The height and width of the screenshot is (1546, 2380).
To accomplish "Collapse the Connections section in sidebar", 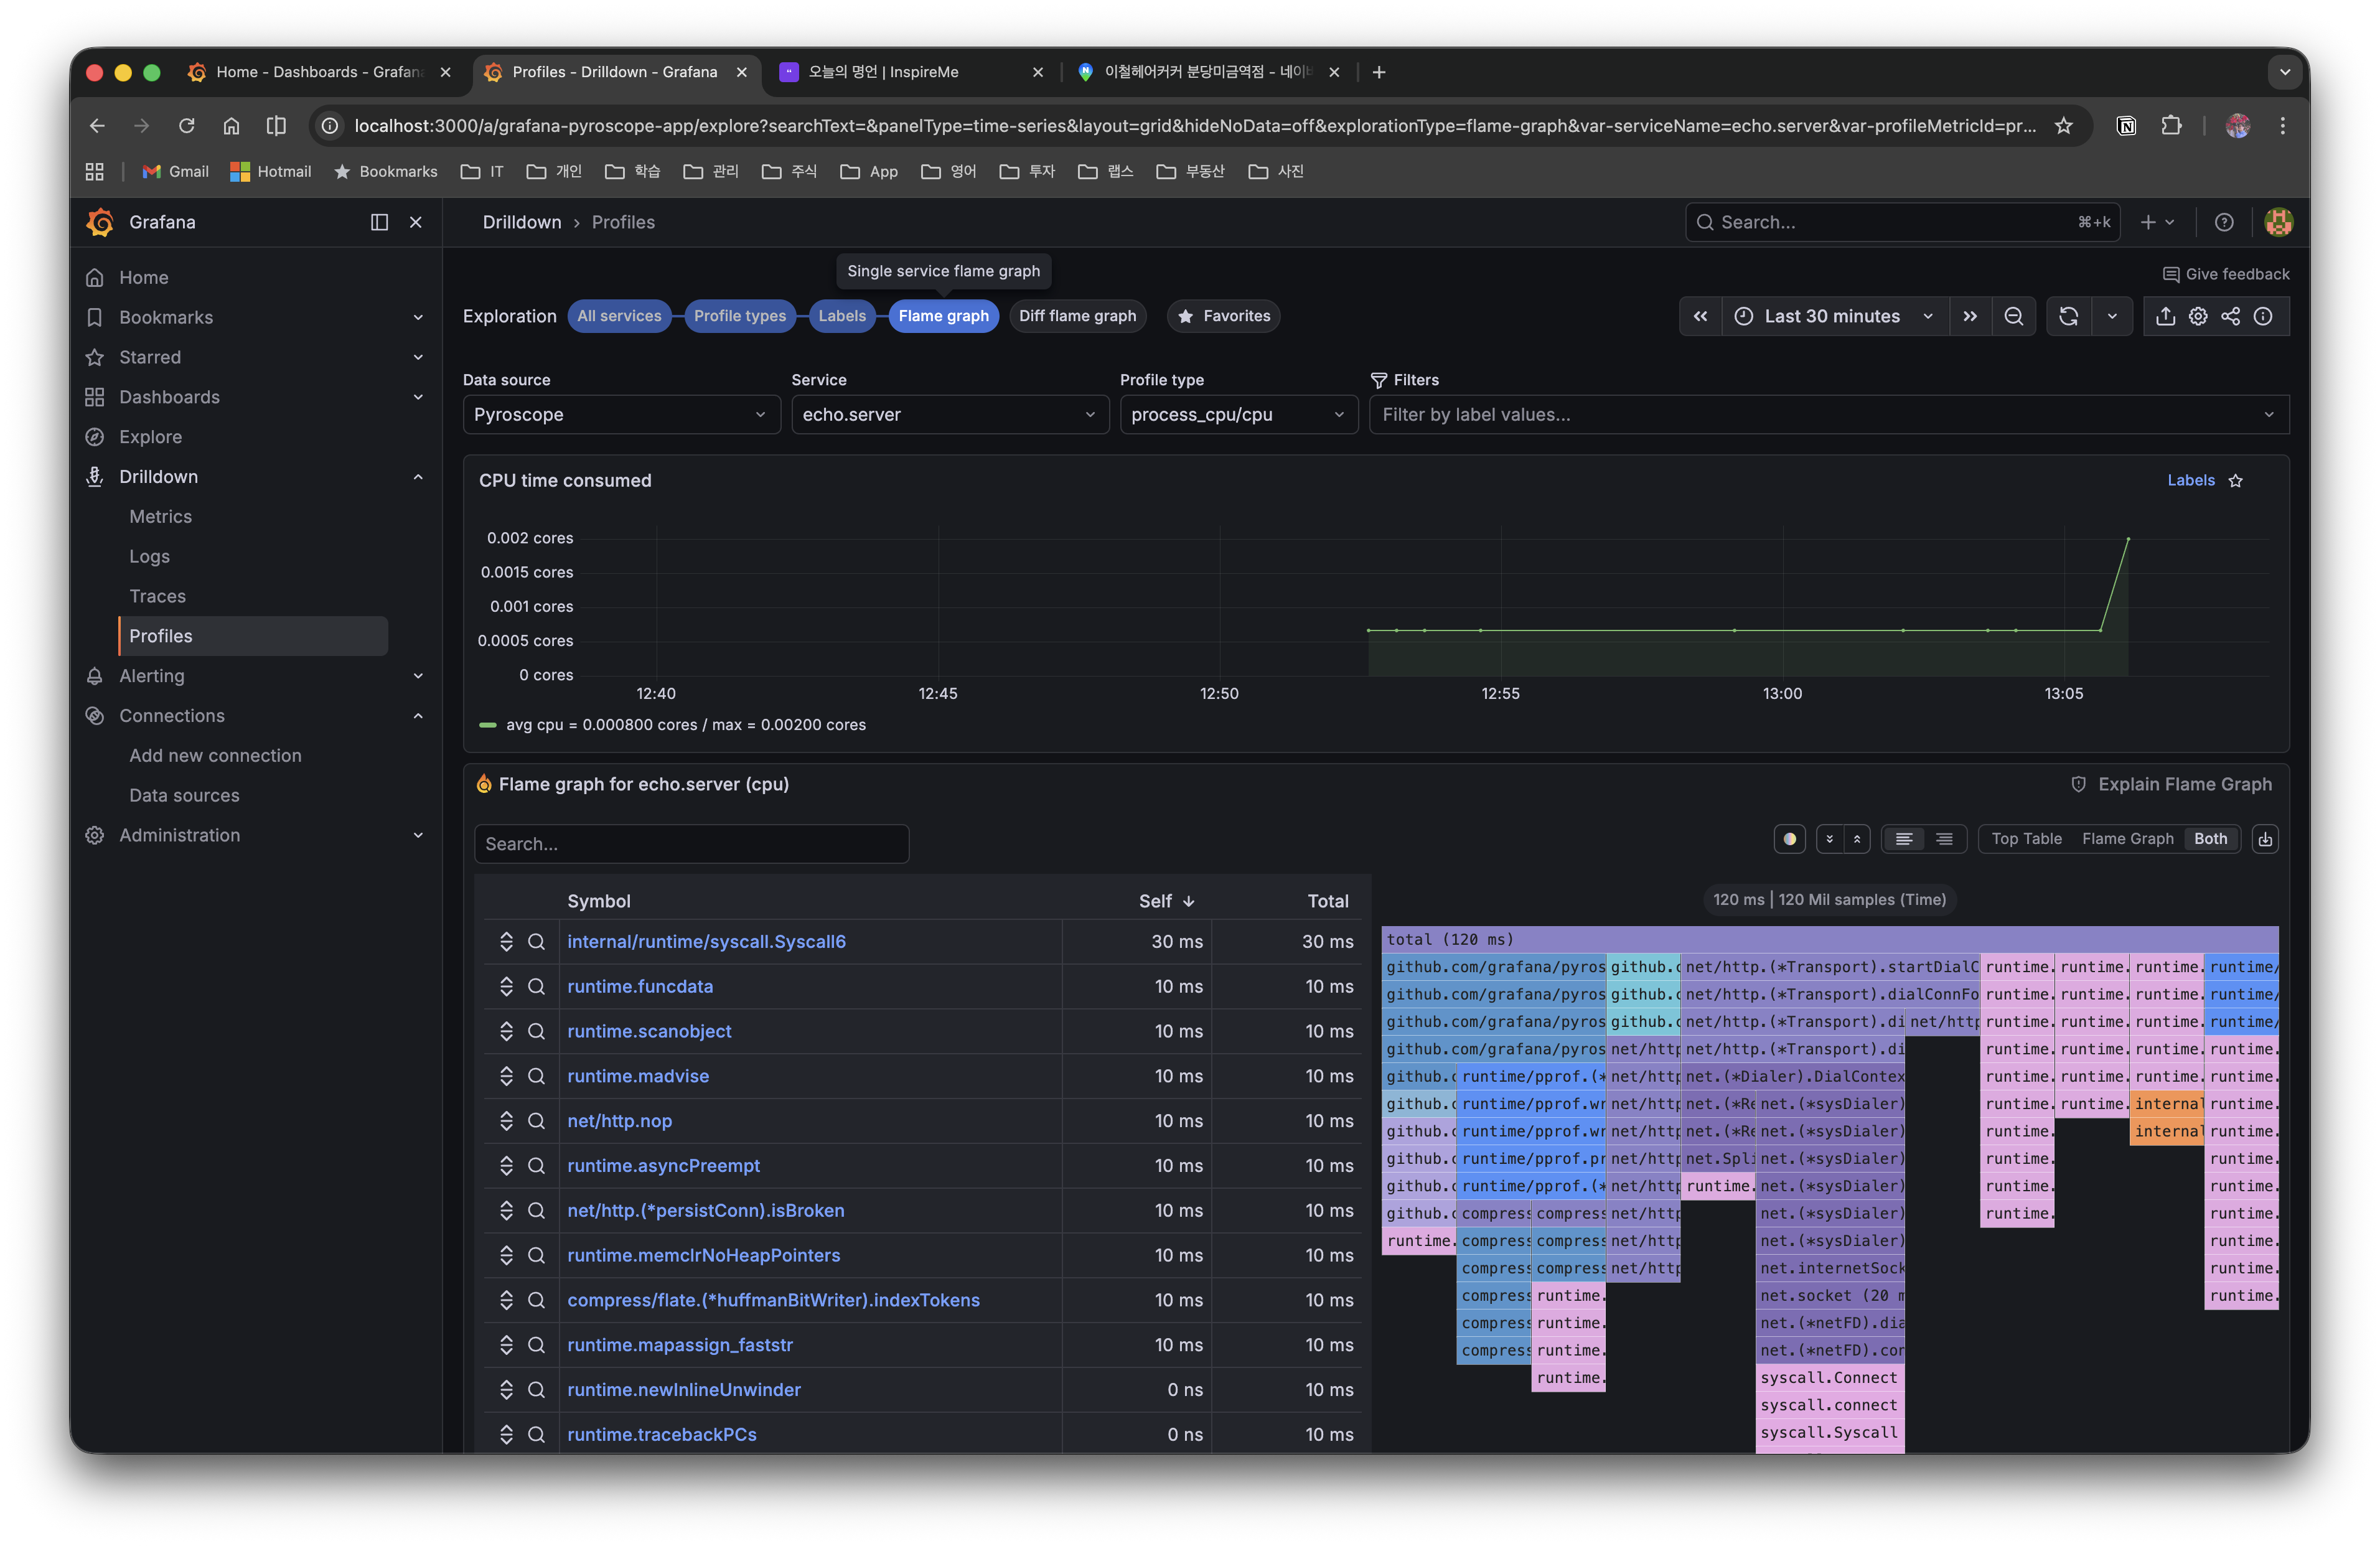I will point(418,716).
